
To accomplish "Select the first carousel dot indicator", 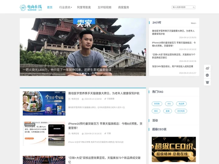I will pyautogui.click(x=77, y=73).
